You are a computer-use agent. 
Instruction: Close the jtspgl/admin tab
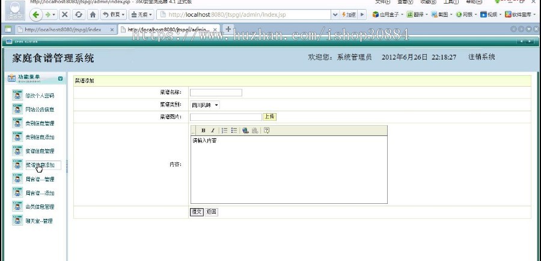(x=215, y=29)
